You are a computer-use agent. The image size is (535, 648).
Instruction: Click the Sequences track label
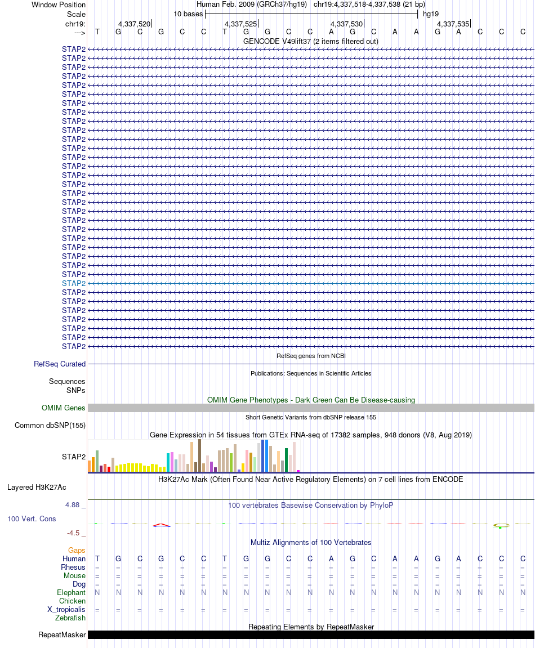coord(67,382)
